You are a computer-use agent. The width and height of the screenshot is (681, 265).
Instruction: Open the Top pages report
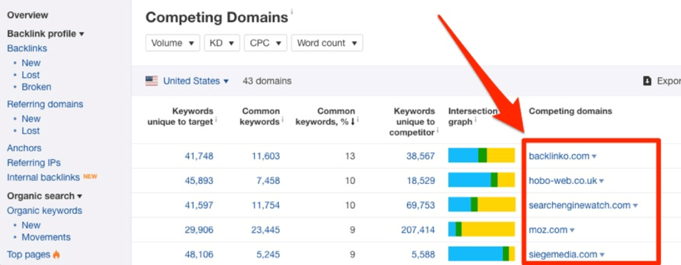point(29,254)
